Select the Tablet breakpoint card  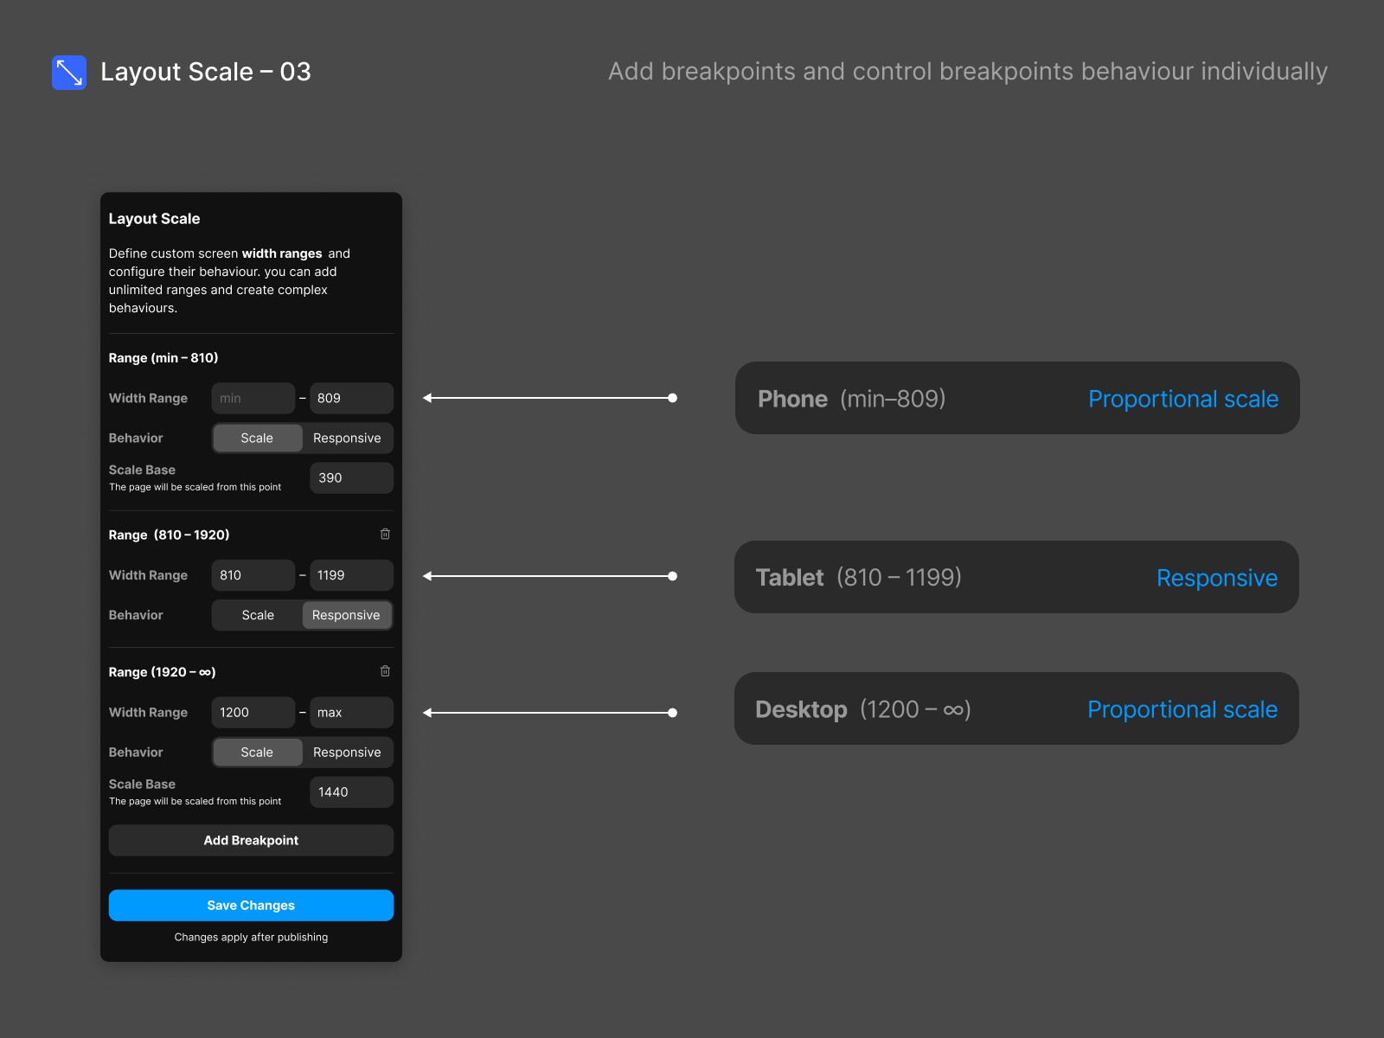tap(951, 578)
